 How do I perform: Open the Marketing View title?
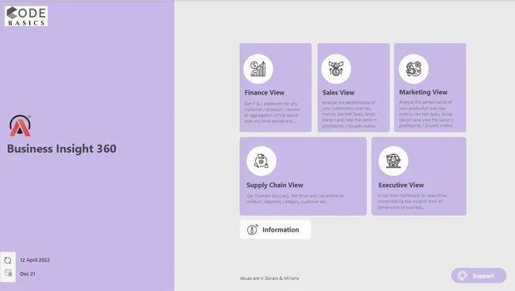[x=423, y=93]
